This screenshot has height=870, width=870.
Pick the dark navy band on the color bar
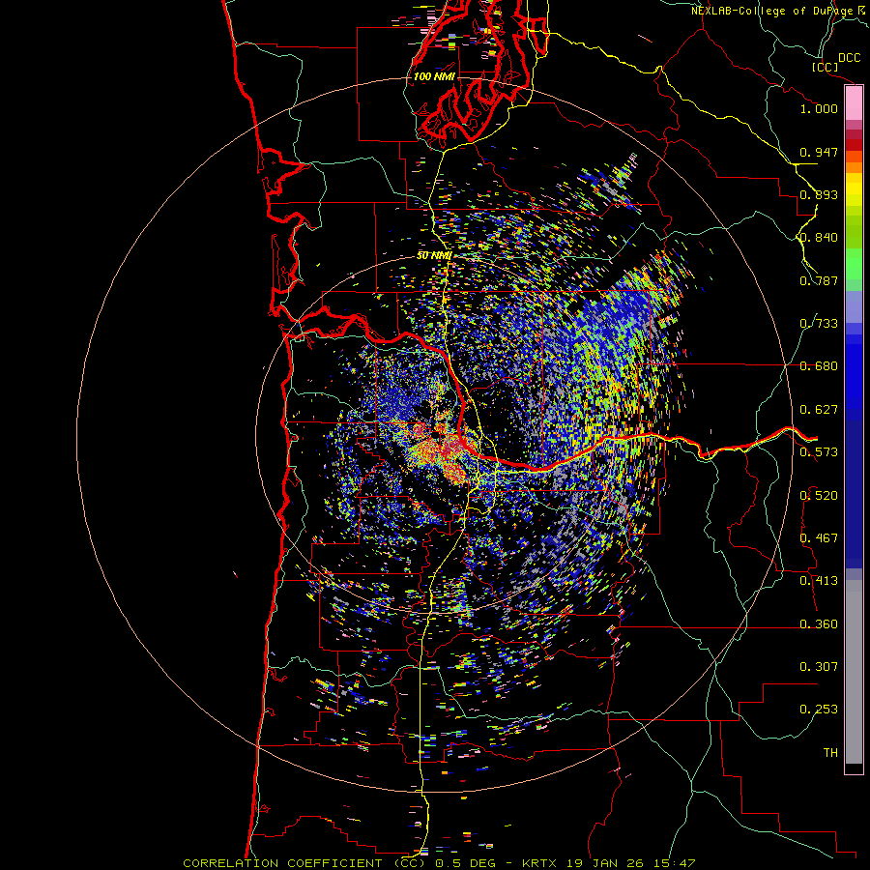click(854, 488)
